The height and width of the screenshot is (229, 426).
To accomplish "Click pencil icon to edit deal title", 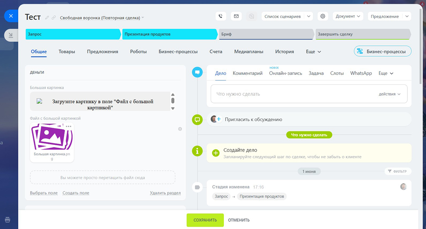I will [47, 18].
